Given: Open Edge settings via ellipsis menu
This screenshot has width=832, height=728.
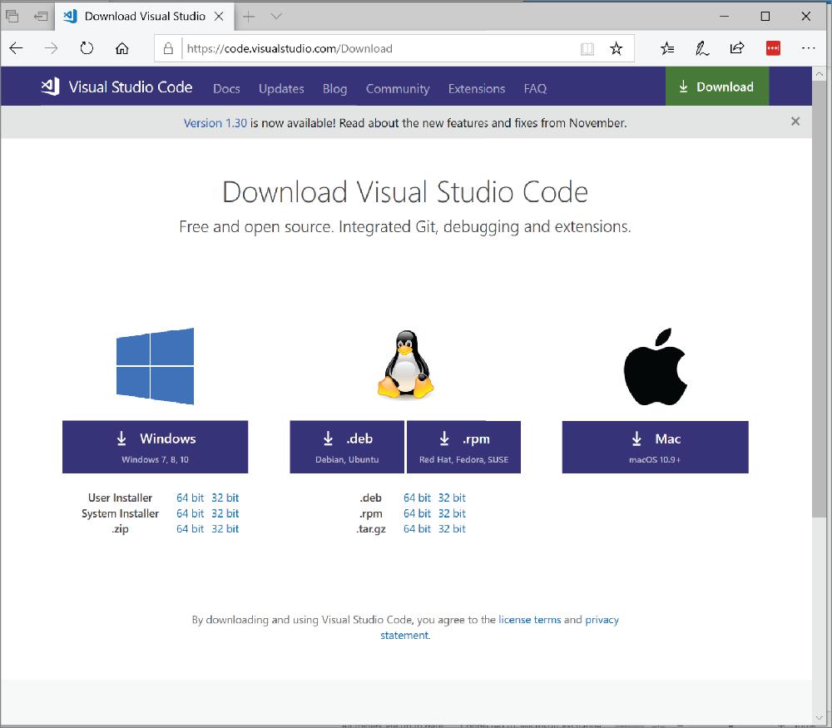Looking at the screenshot, I should point(808,48).
